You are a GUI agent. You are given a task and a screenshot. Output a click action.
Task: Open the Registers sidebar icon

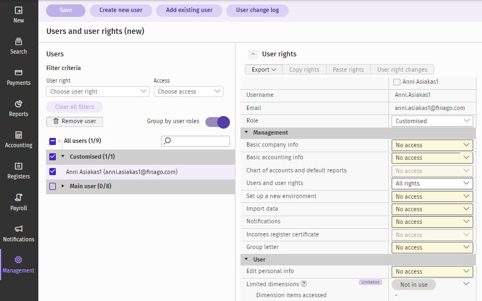19,166
